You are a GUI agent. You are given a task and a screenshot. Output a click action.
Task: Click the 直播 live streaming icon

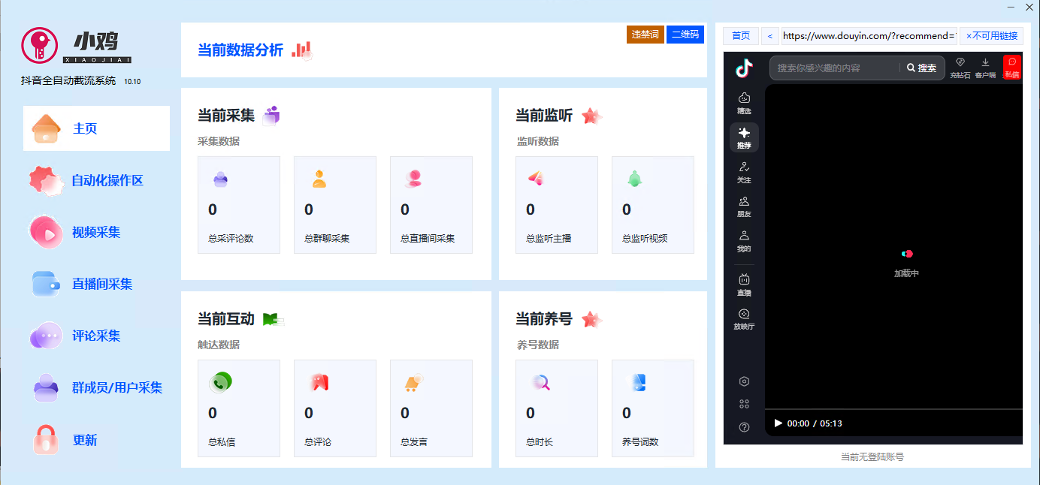click(x=743, y=287)
